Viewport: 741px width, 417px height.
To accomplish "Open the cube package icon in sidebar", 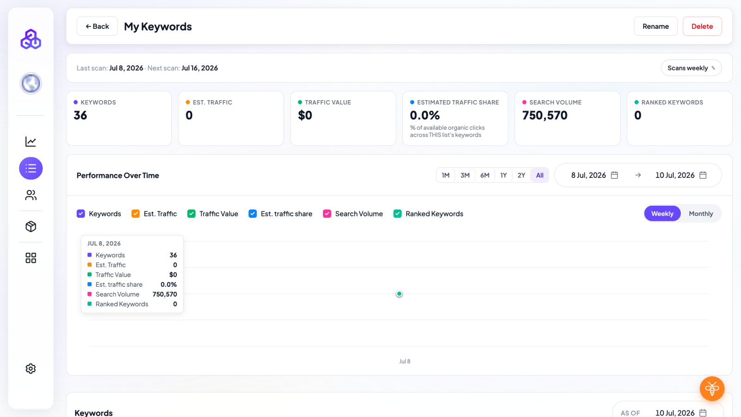I will click(x=31, y=227).
